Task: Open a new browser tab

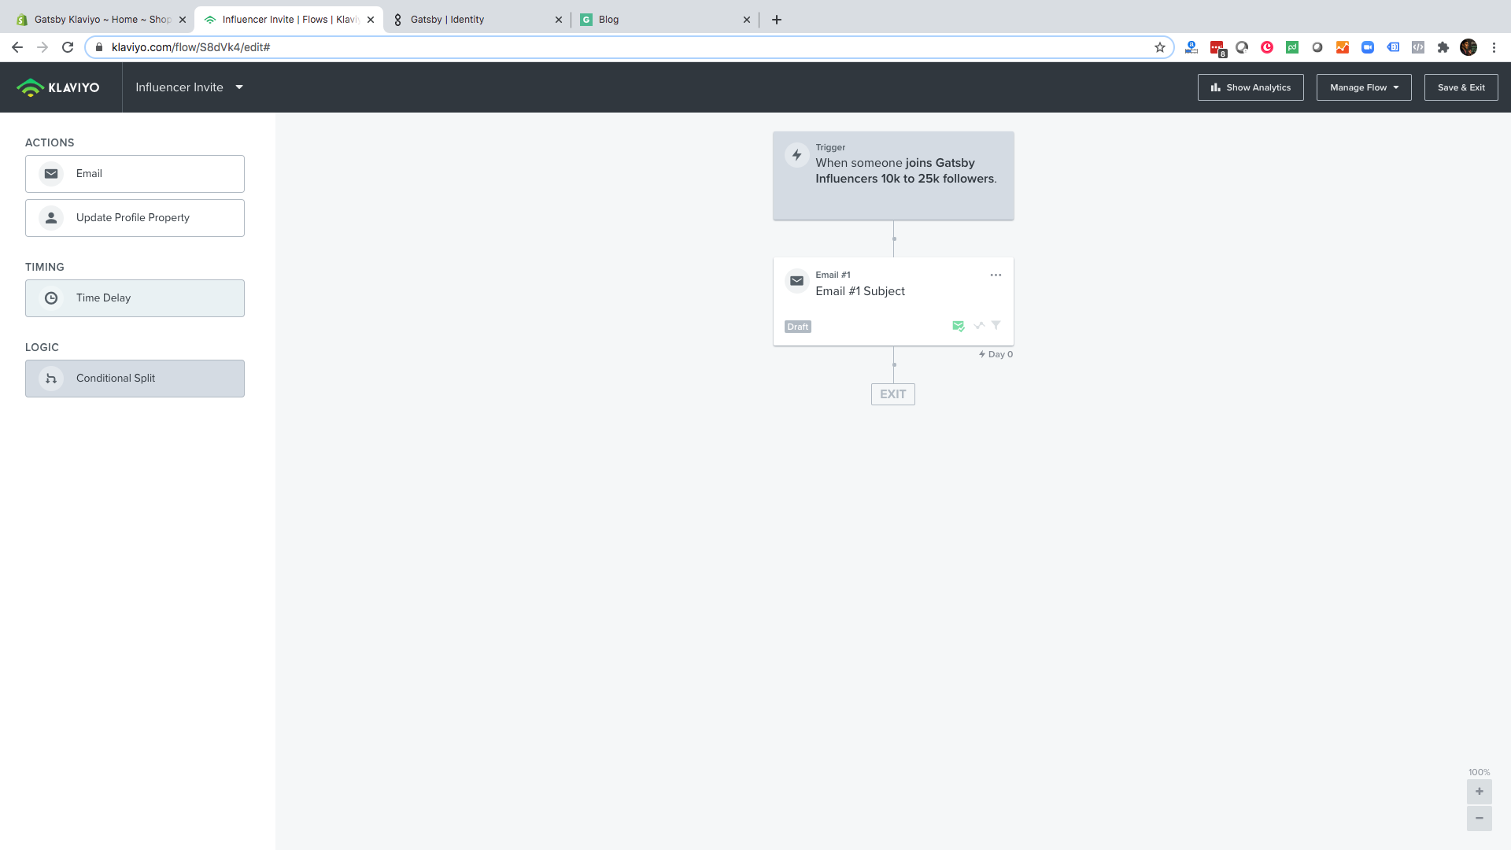Action: 777,20
